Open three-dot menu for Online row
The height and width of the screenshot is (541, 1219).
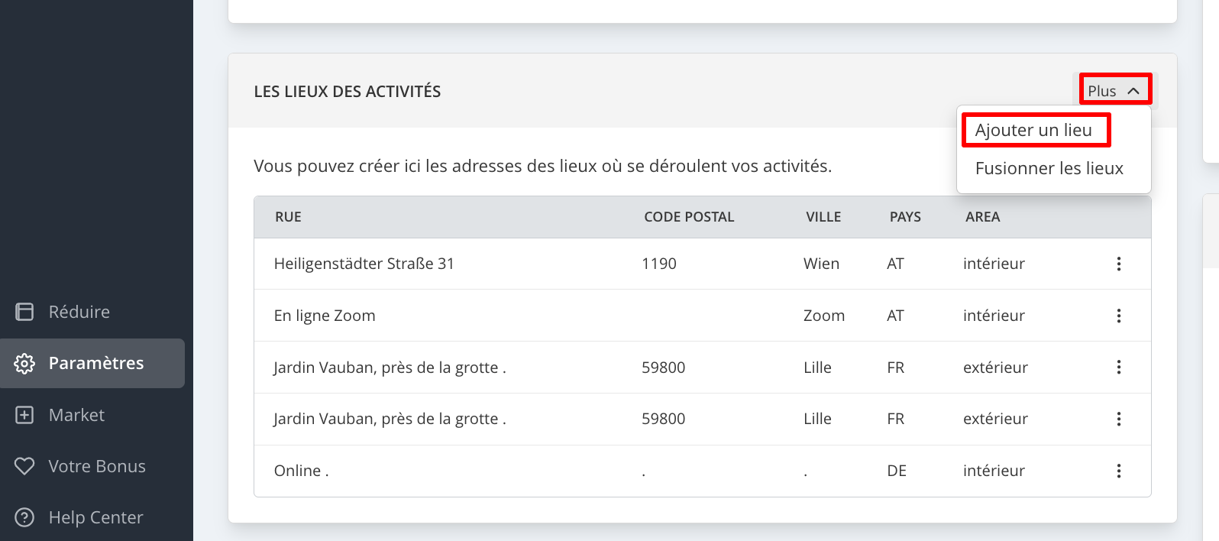click(1119, 471)
